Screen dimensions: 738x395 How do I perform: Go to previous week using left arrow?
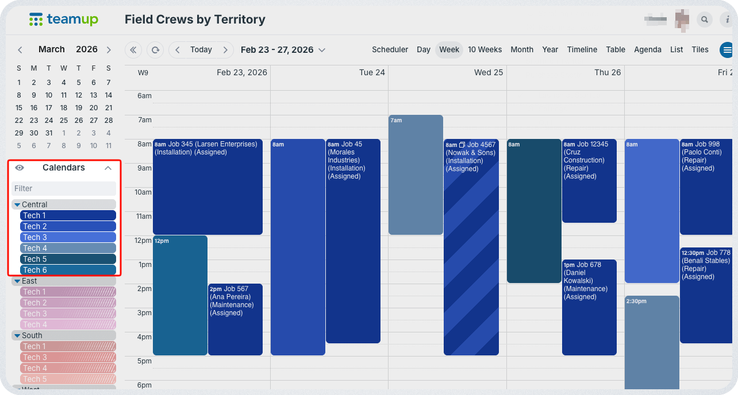coord(178,50)
